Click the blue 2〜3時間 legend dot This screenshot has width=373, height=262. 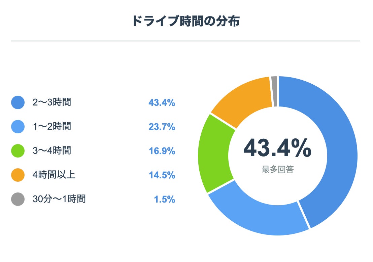(x=18, y=102)
